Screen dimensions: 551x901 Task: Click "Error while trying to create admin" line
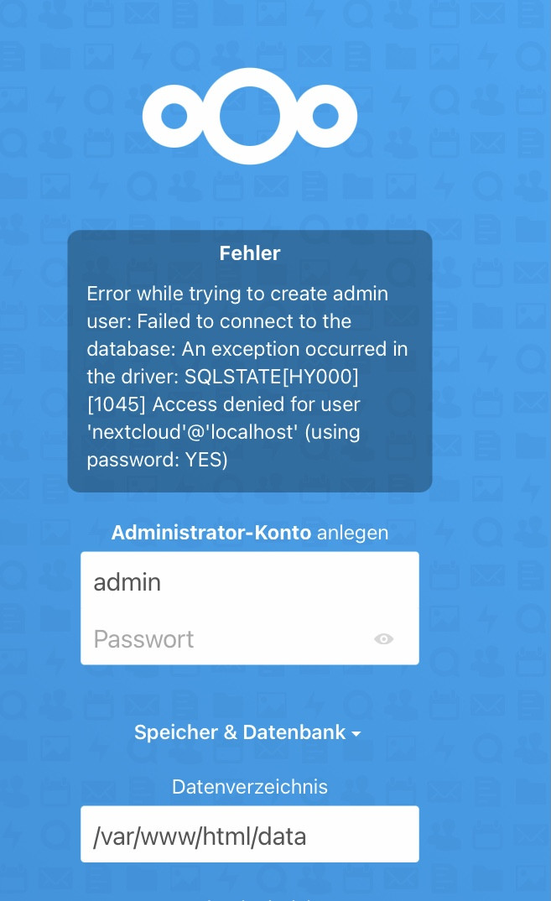pyautogui.click(x=237, y=294)
